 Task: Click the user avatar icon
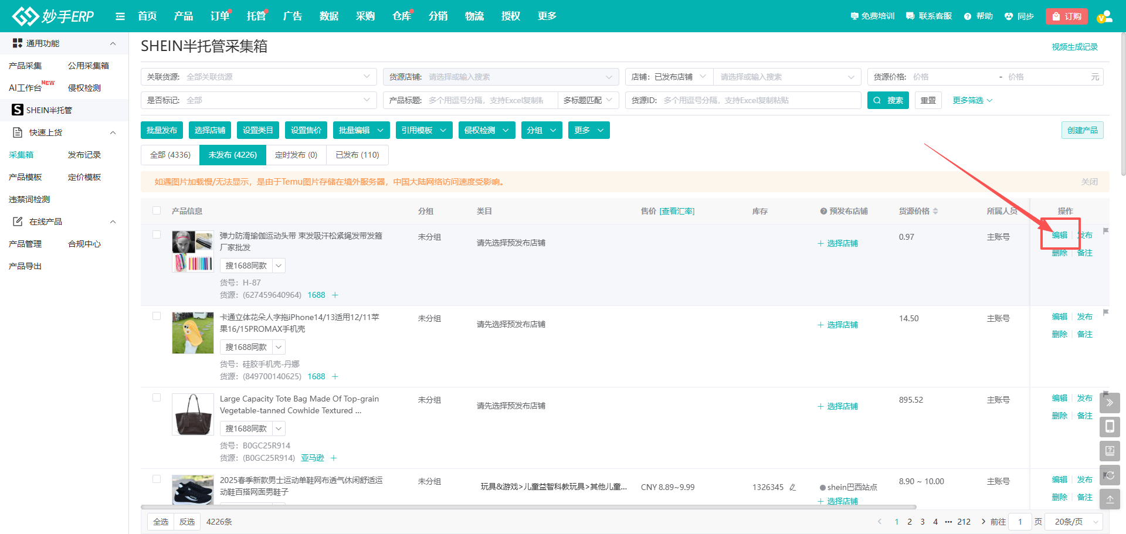click(x=1104, y=16)
